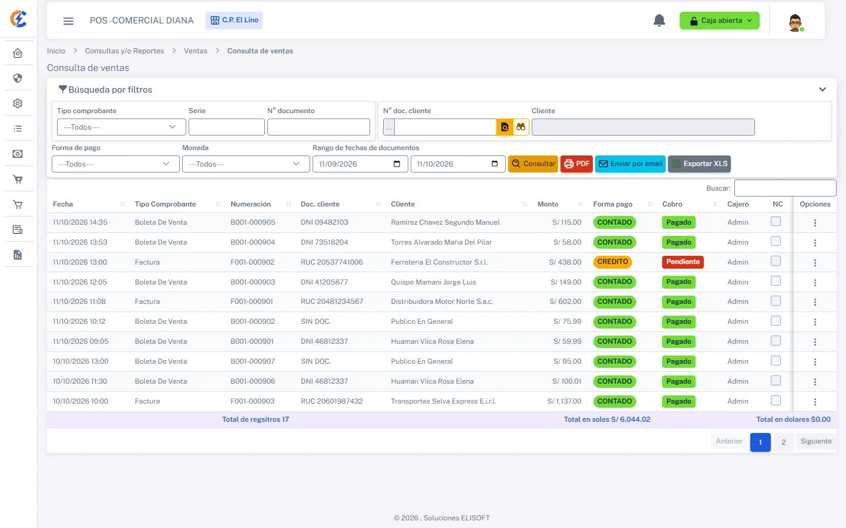Click the Consultar button
The width and height of the screenshot is (846, 528).
(533, 164)
